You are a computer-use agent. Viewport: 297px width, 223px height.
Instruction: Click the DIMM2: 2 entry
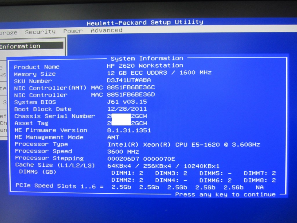127,180
